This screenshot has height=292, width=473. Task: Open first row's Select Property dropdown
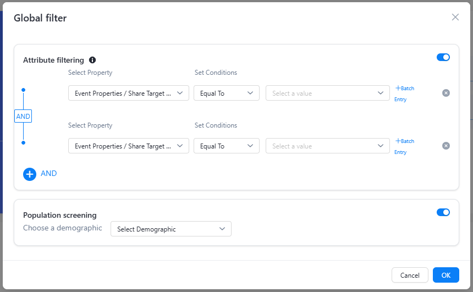pos(129,93)
